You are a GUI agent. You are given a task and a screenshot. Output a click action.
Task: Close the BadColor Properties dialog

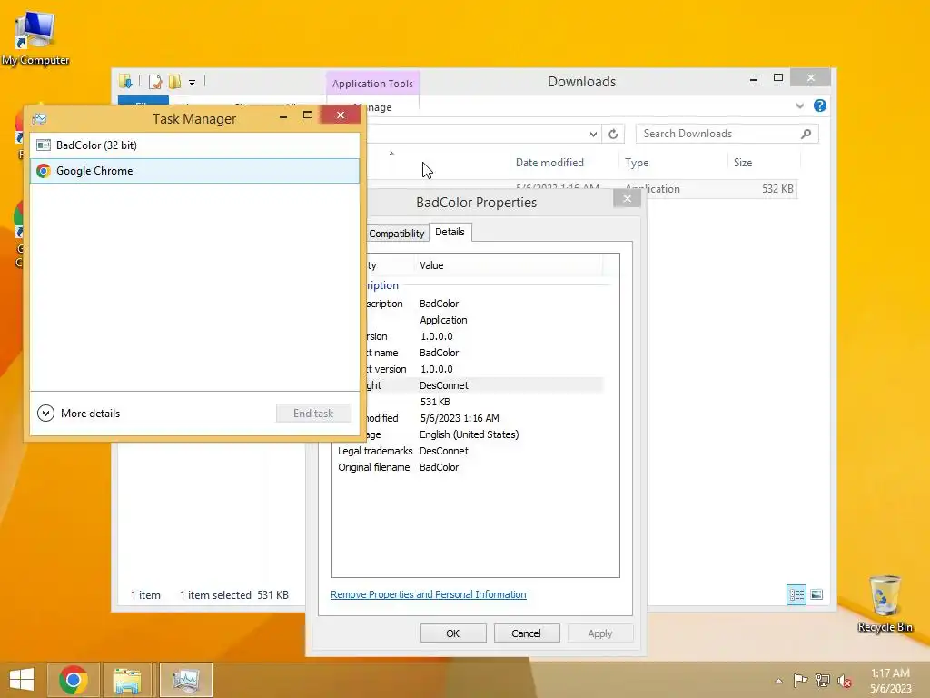coord(627,199)
